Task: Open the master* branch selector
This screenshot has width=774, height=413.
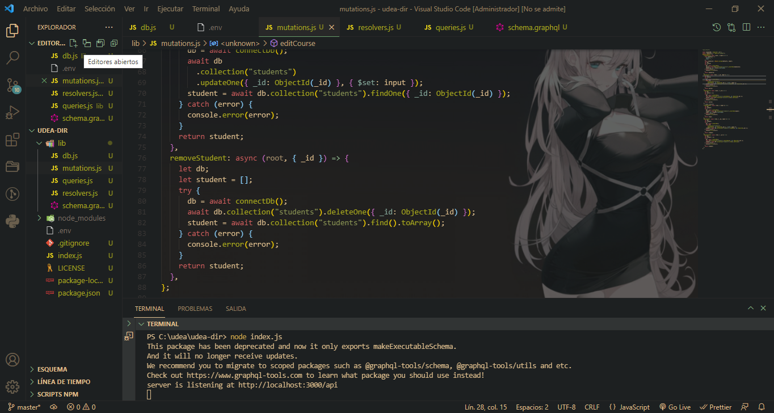Action: (24, 407)
